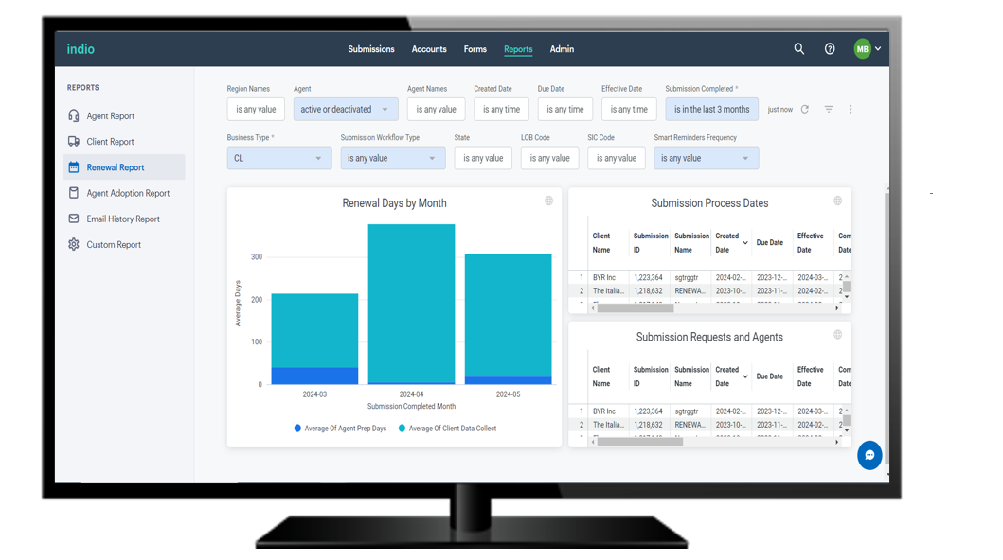
Task: Open the filter lines icon
Action: pos(829,110)
